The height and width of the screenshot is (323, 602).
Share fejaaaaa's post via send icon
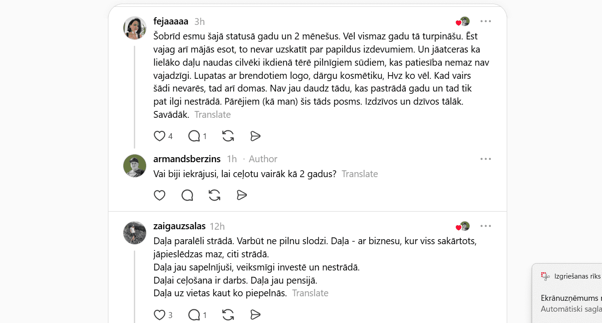point(255,136)
